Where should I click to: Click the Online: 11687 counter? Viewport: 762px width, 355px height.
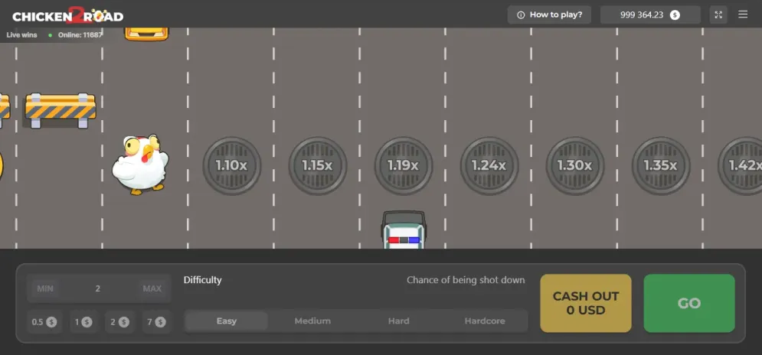click(x=80, y=35)
